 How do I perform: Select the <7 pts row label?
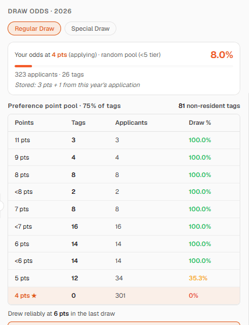pyautogui.click(x=23, y=226)
